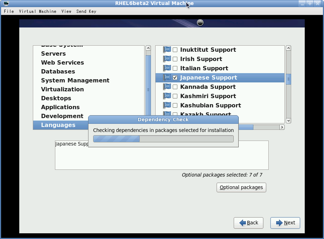
Task: Enable the Irish Support checkbox
Action: tap(175, 59)
